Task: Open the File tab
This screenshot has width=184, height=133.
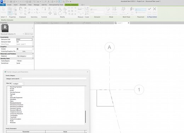Action: [x=3, y=5]
